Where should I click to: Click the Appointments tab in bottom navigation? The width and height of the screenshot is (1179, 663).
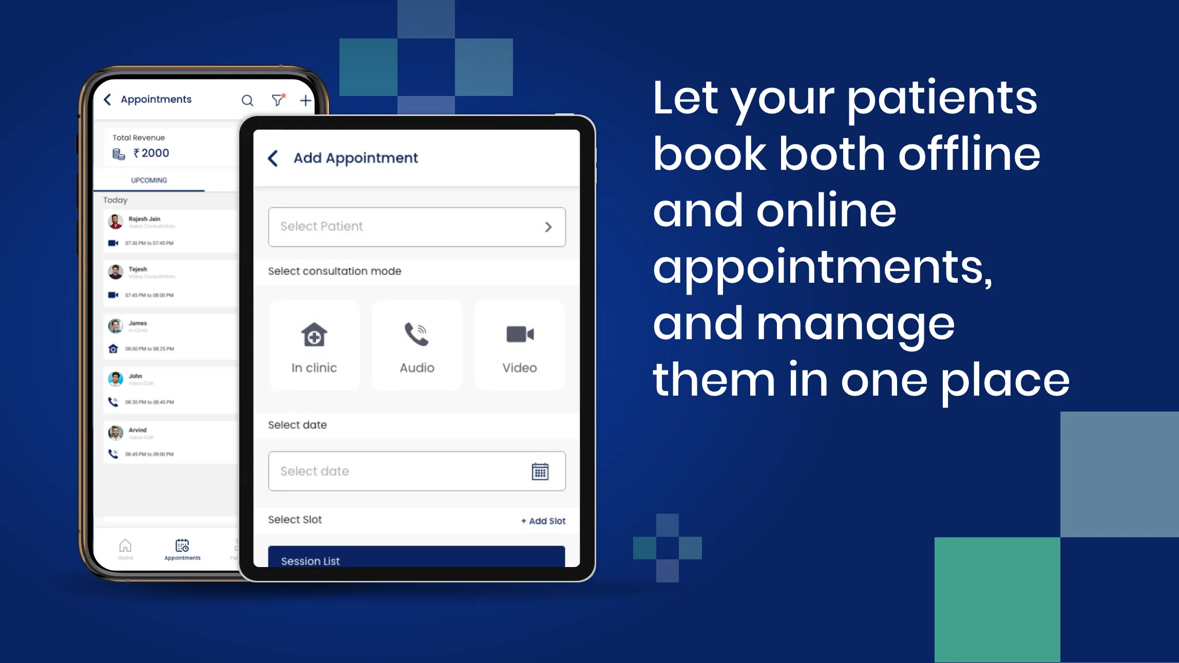coord(182,549)
